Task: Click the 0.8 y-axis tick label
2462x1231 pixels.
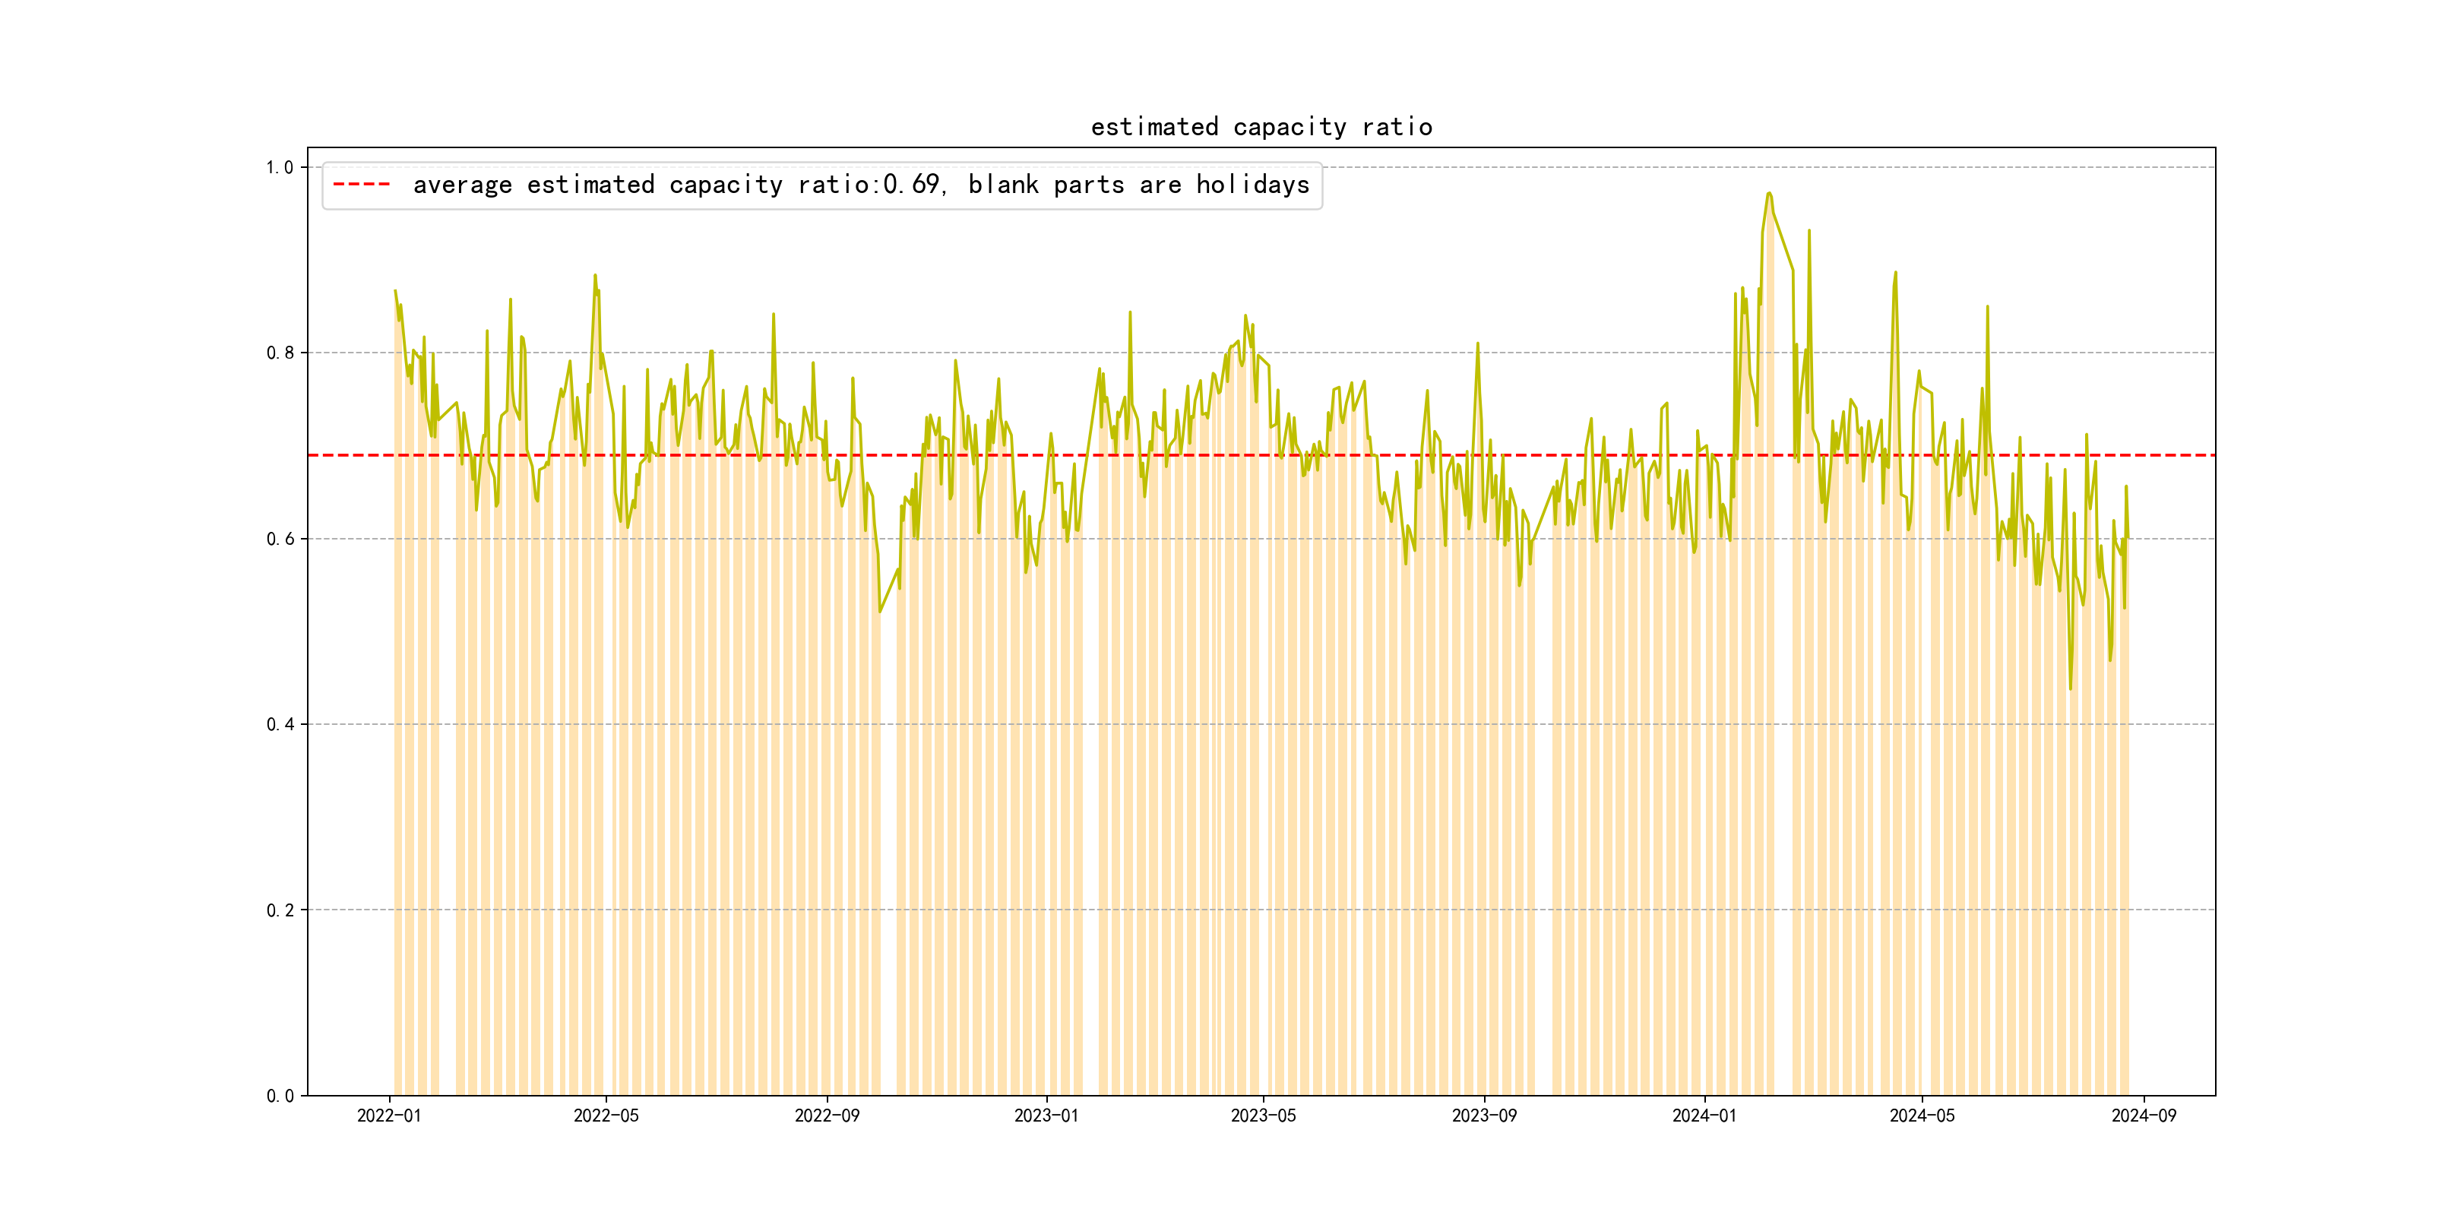Action: 280,353
